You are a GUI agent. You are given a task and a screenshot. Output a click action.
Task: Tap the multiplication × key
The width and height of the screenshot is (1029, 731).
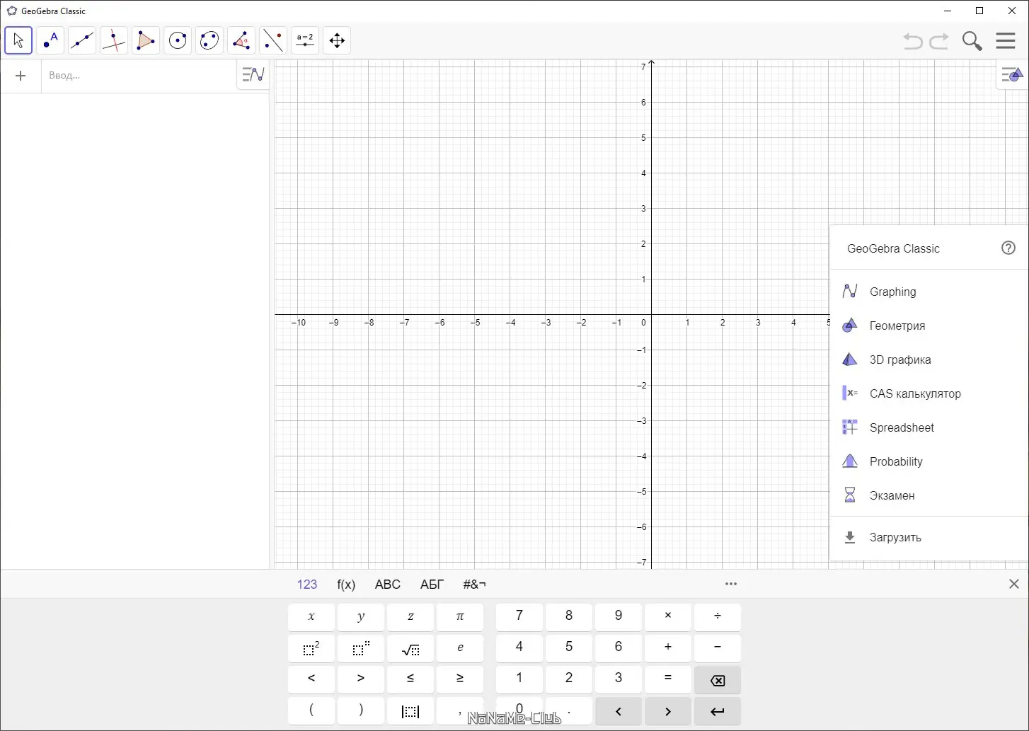[x=668, y=616]
